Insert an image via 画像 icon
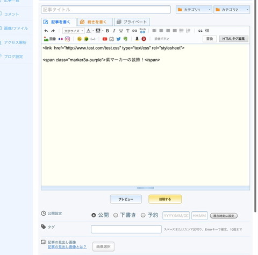Viewport: 258px width, 255px height. tap(50, 39)
